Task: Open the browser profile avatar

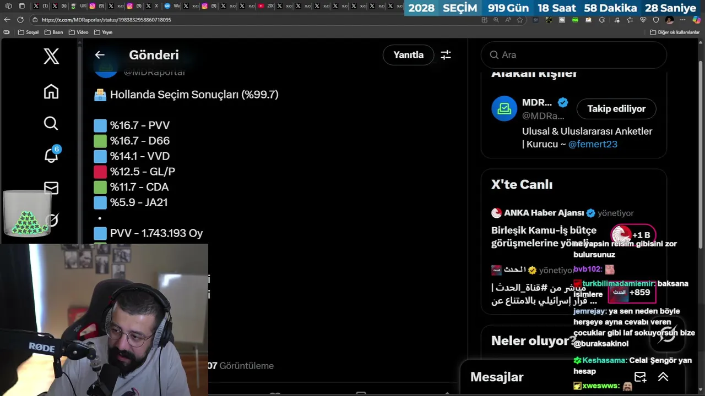Action: (670, 20)
